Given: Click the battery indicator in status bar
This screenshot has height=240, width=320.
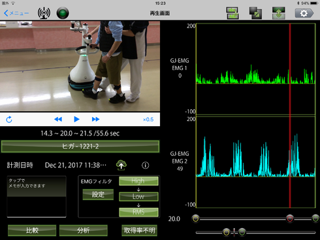Looking at the screenshot, I should tap(314, 3).
